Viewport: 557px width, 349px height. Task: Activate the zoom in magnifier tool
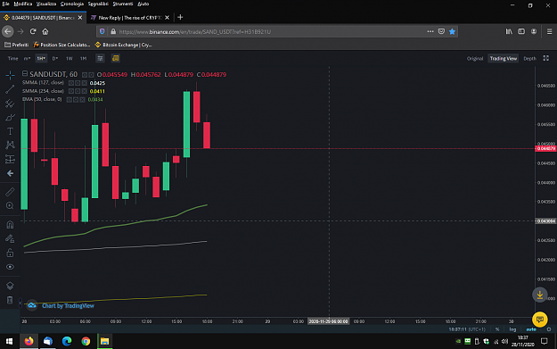click(10, 205)
